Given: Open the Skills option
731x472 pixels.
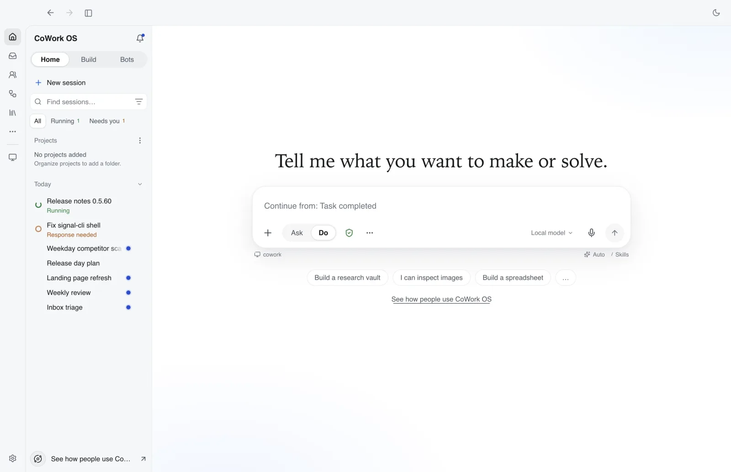Looking at the screenshot, I should 620,255.
